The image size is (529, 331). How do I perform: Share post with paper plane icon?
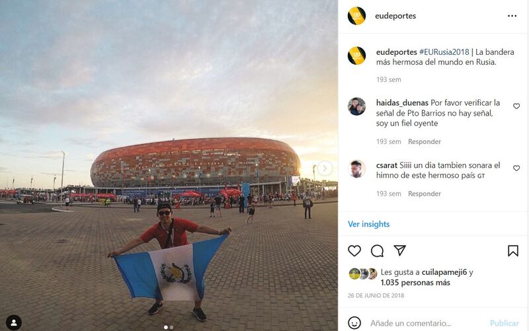tap(399, 250)
